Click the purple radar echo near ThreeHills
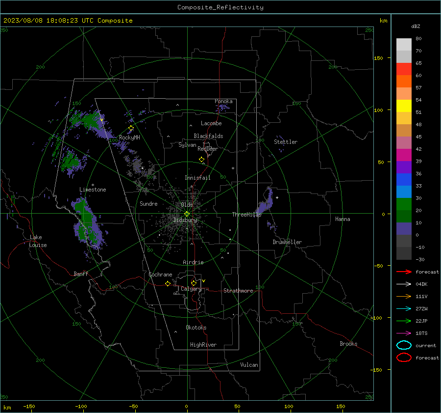 click(x=266, y=203)
